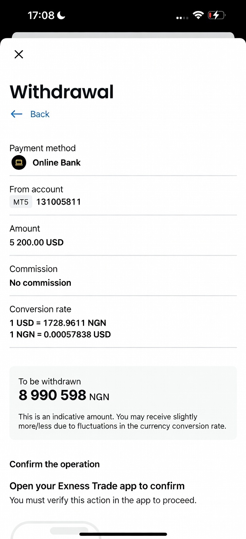Select the Online Bank payment method text

(x=56, y=163)
